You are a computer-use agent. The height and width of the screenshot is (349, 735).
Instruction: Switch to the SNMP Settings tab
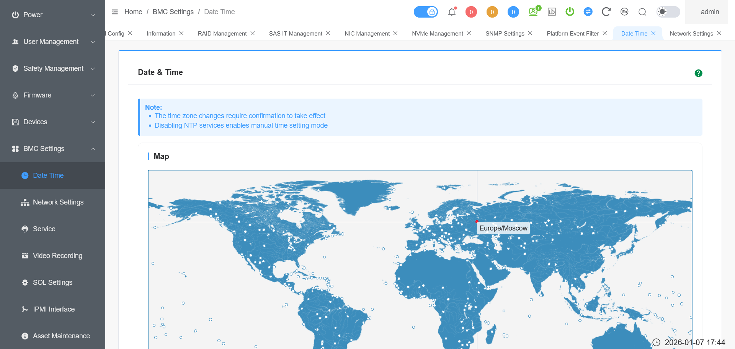505,34
